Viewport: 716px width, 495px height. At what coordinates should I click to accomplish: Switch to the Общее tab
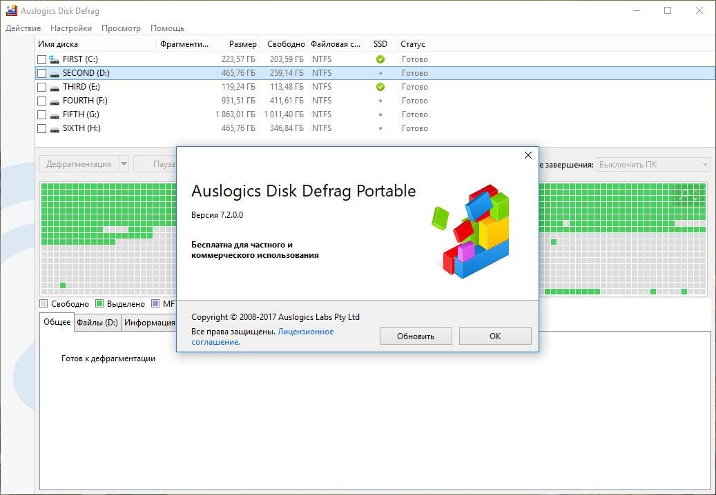tap(57, 322)
